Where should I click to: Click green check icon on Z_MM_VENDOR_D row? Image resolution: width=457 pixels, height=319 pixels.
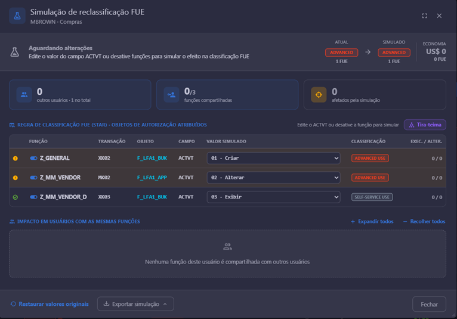pos(16,197)
